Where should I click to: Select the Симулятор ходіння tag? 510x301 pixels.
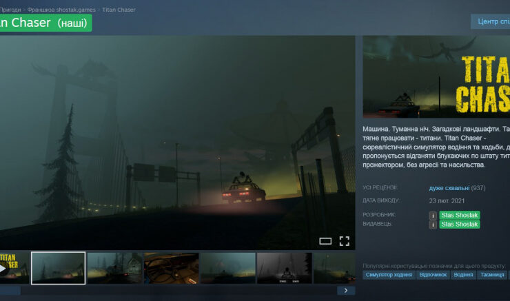(x=389, y=275)
